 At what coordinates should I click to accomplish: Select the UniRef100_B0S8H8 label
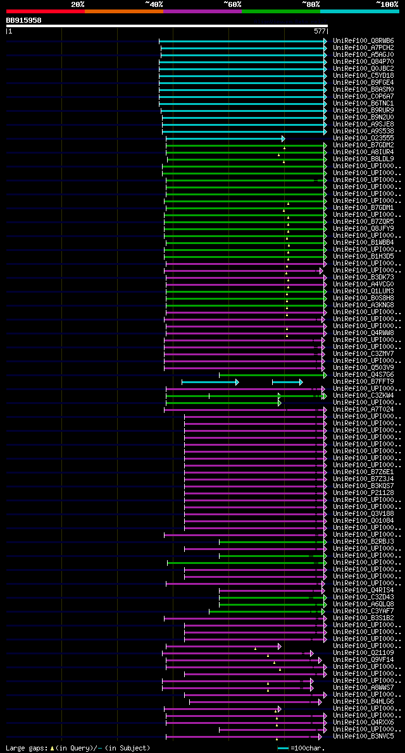point(363,298)
